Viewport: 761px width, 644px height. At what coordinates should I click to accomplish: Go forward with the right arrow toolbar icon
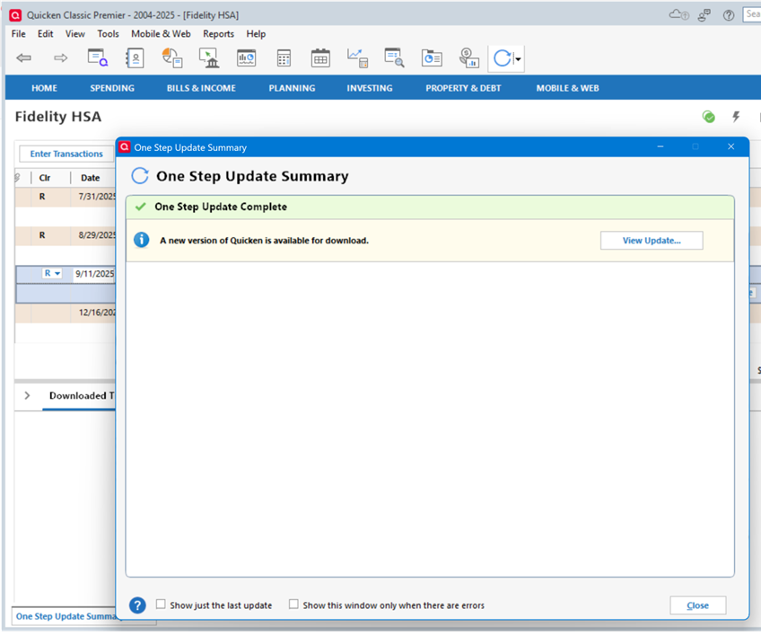pos(61,58)
